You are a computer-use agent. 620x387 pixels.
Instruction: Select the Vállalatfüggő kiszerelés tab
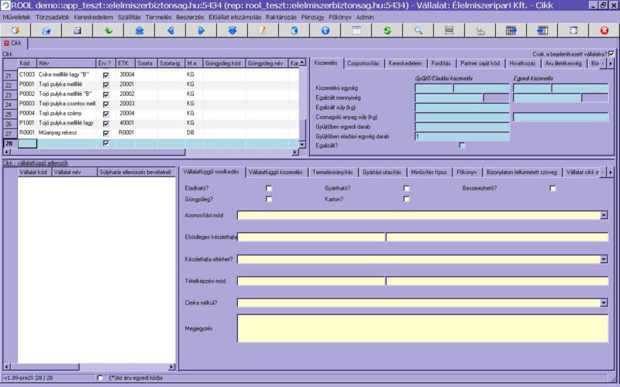click(x=274, y=171)
